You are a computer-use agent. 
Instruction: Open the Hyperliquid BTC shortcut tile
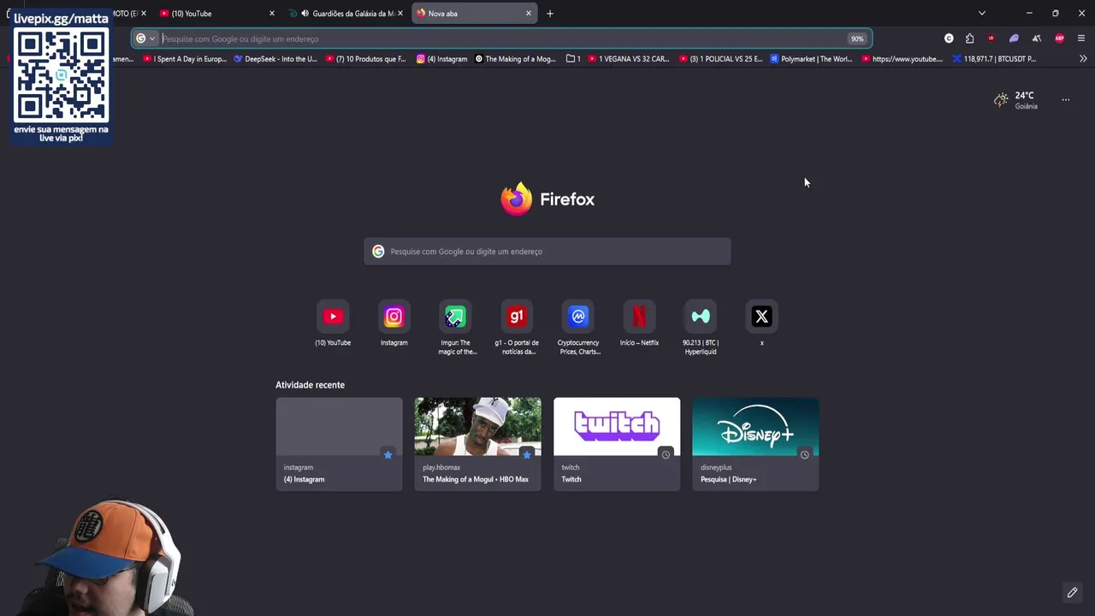coord(701,317)
